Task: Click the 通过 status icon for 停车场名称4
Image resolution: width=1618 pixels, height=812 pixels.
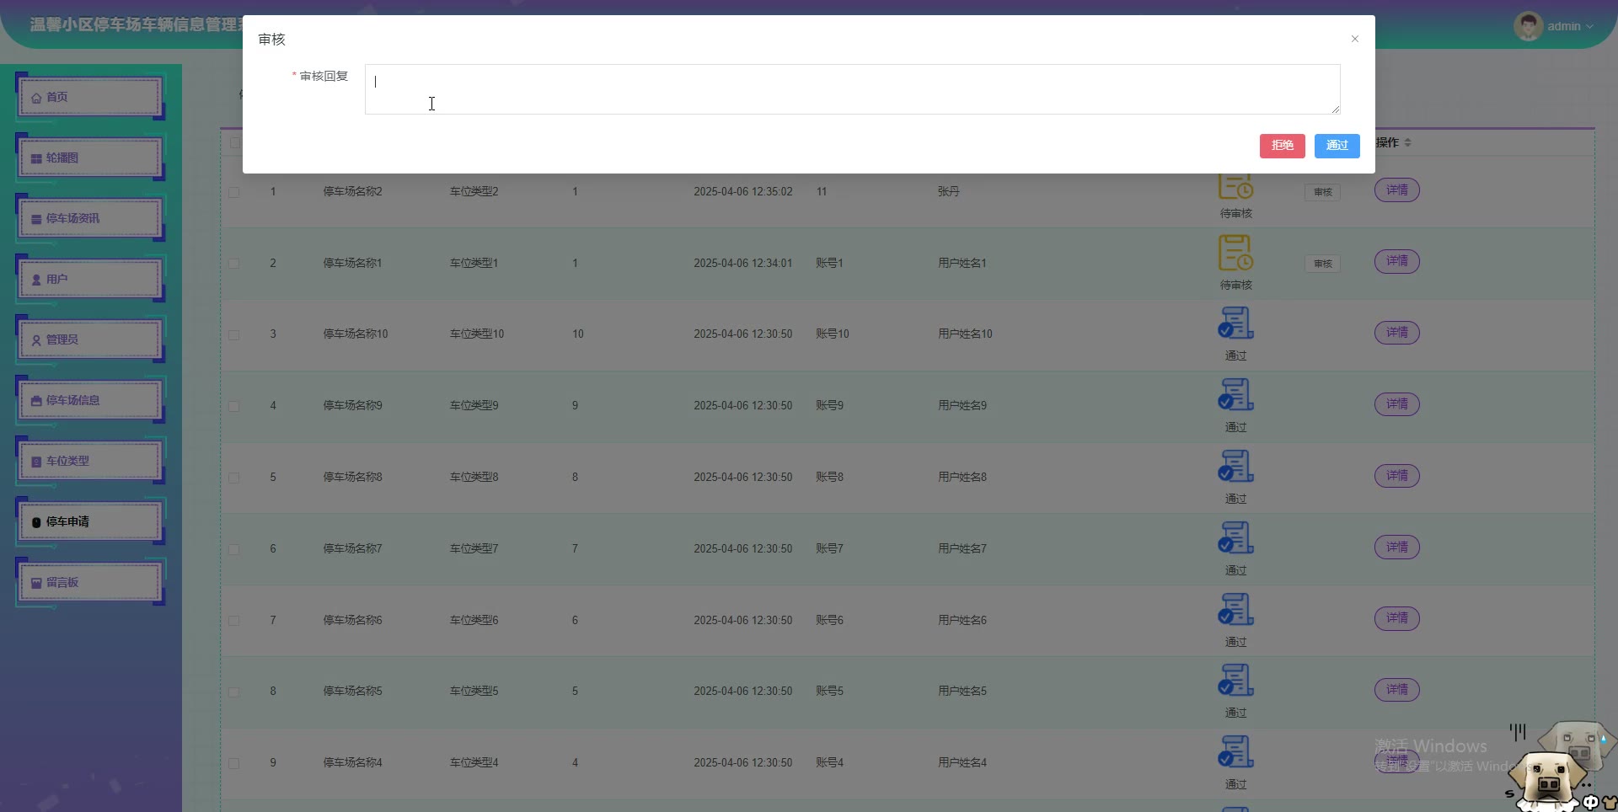Action: [1235, 751]
